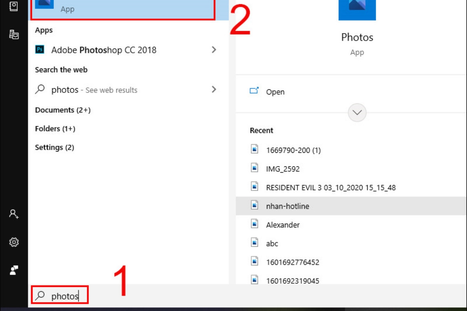The height and width of the screenshot is (311, 467).
Task: Click the file icon next to Alexander
Action: tap(255, 224)
